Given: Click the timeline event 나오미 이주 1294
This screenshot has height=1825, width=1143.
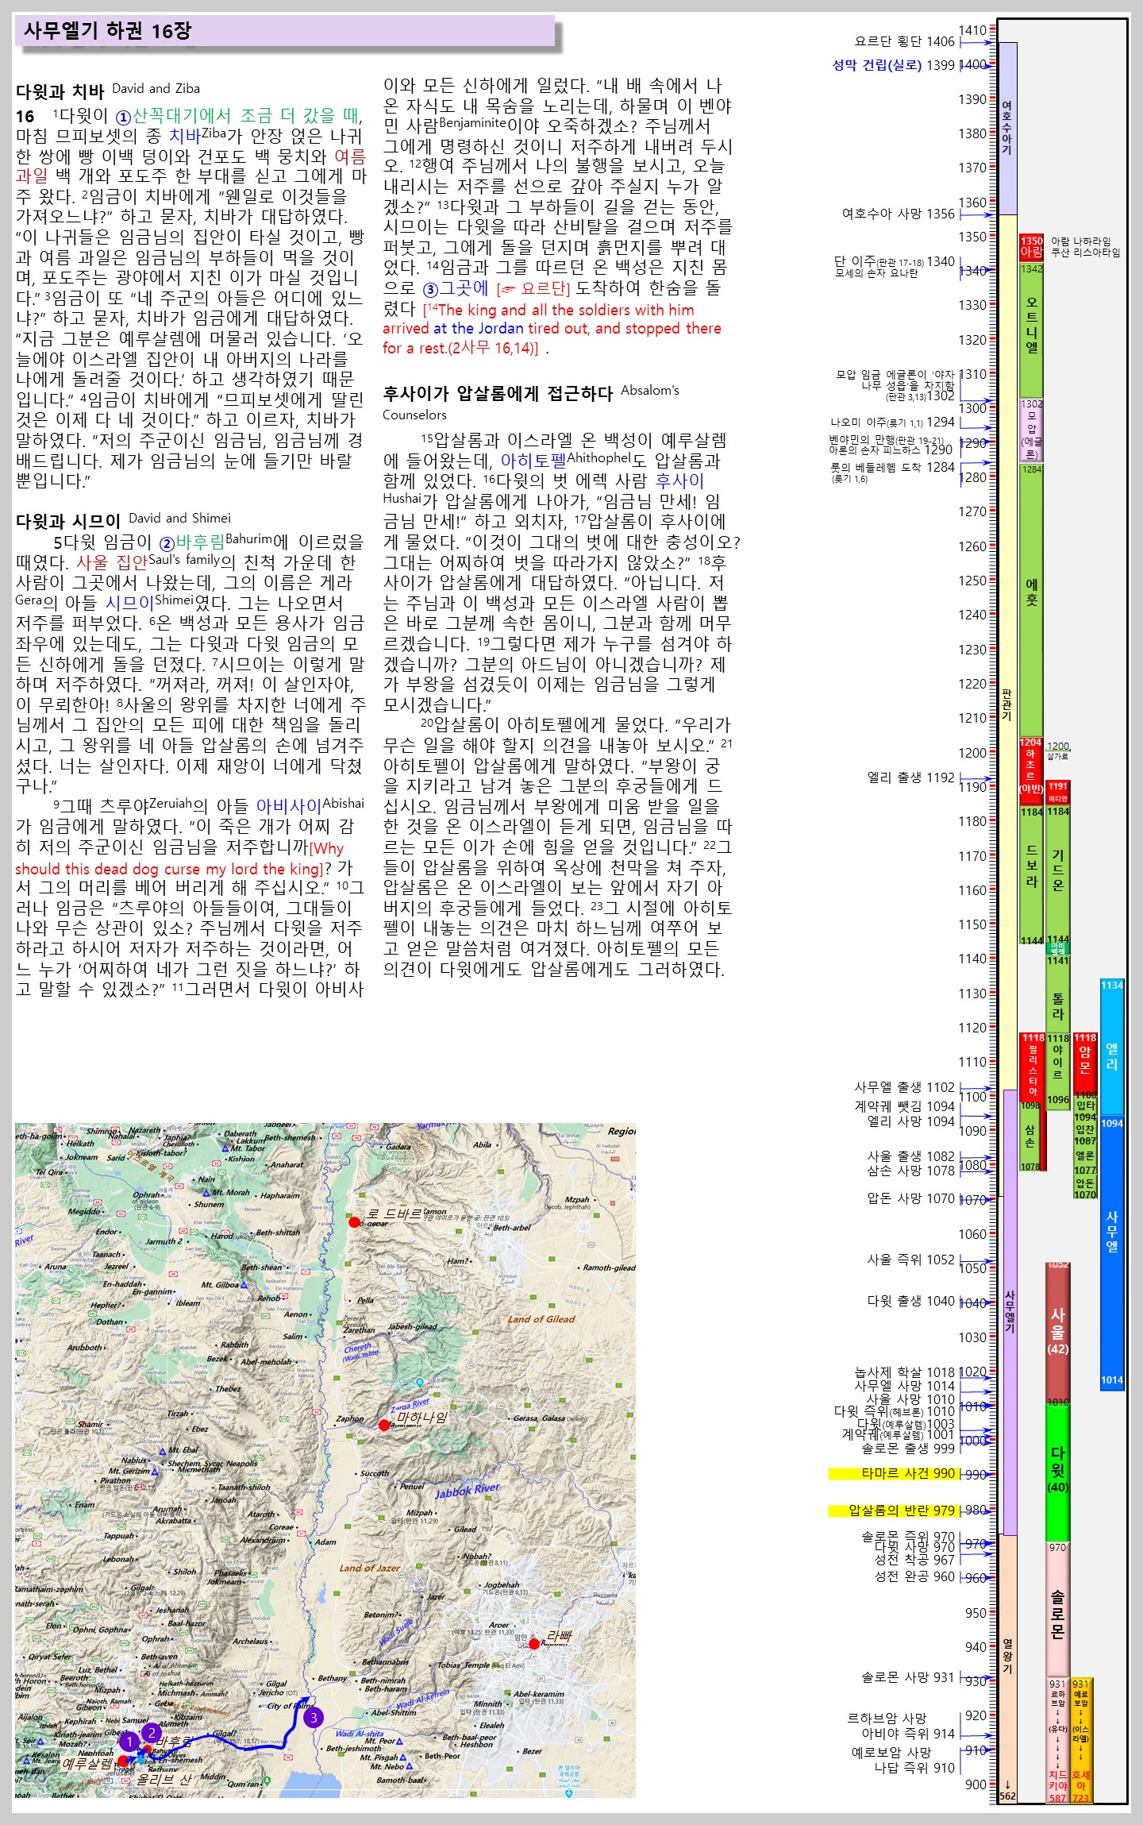Looking at the screenshot, I should tap(892, 422).
